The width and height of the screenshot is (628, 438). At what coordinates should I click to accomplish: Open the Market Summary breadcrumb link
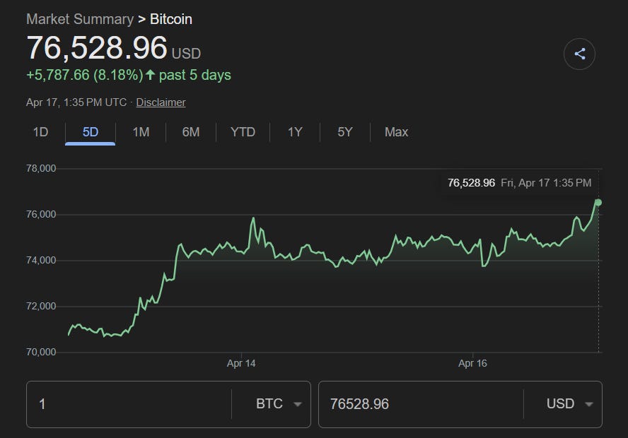point(80,19)
